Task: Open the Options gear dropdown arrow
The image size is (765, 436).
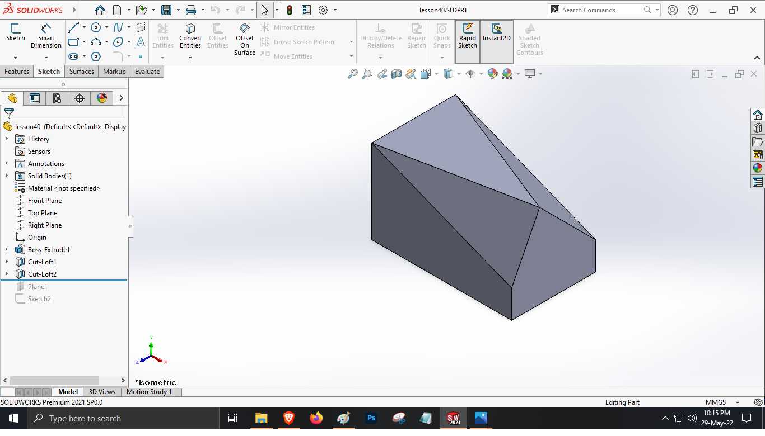Action: click(335, 10)
